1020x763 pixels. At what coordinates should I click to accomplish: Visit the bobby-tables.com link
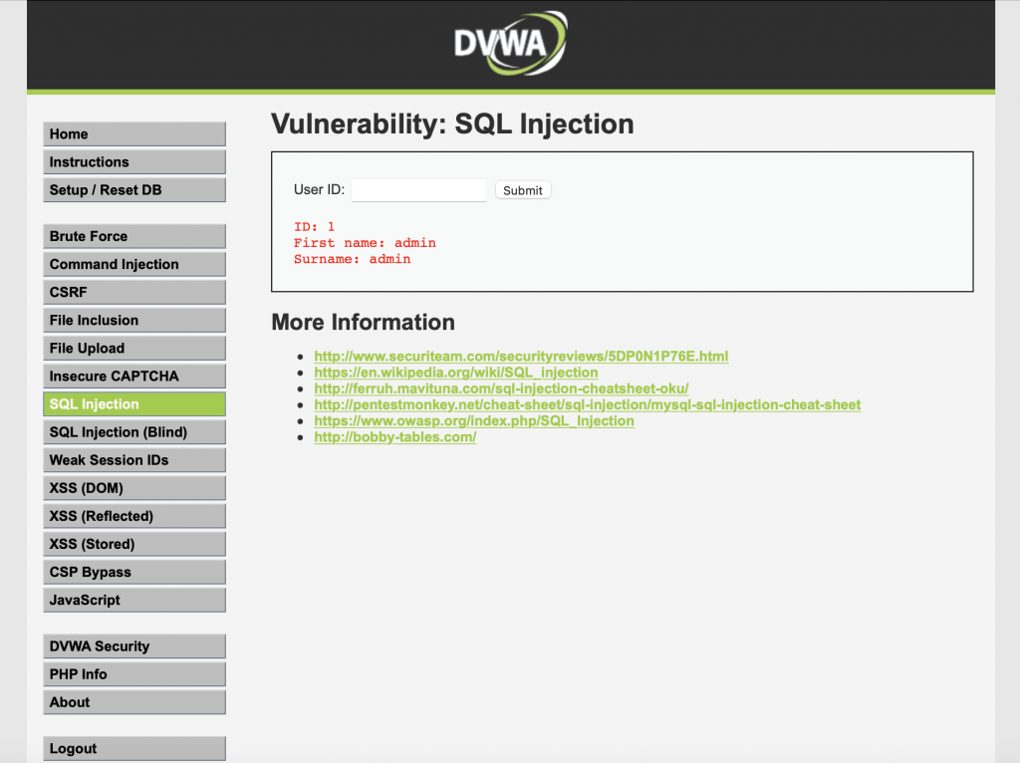tap(394, 437)
